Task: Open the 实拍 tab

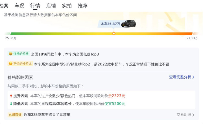Action: pyautogui.click(x=67, y=6)
